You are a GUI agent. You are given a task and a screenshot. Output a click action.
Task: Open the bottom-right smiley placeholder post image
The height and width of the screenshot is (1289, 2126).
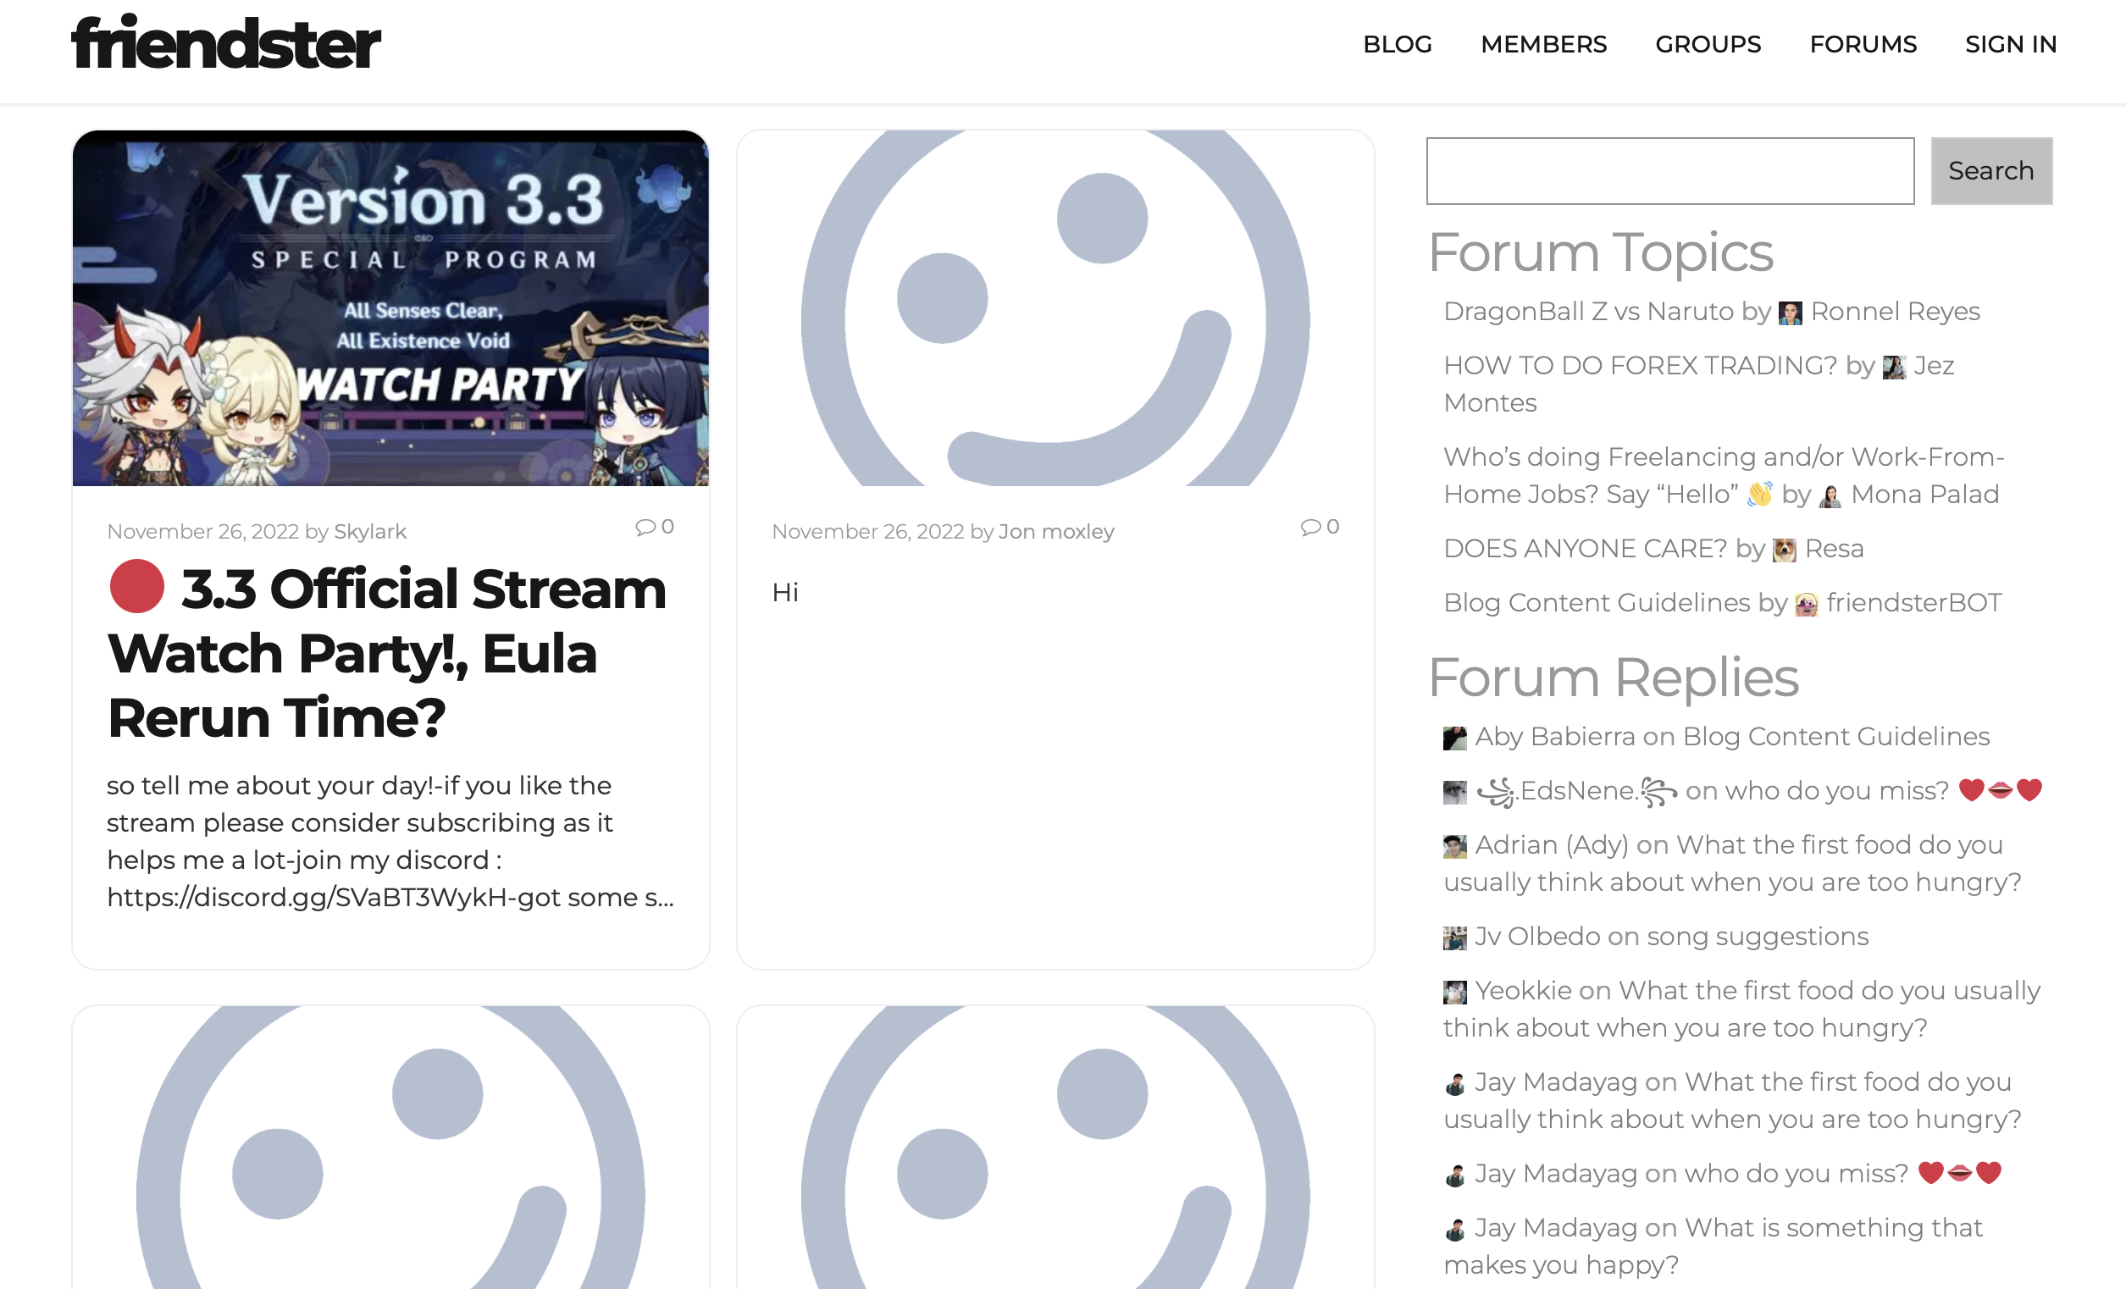click(x=1055, y=1147)
